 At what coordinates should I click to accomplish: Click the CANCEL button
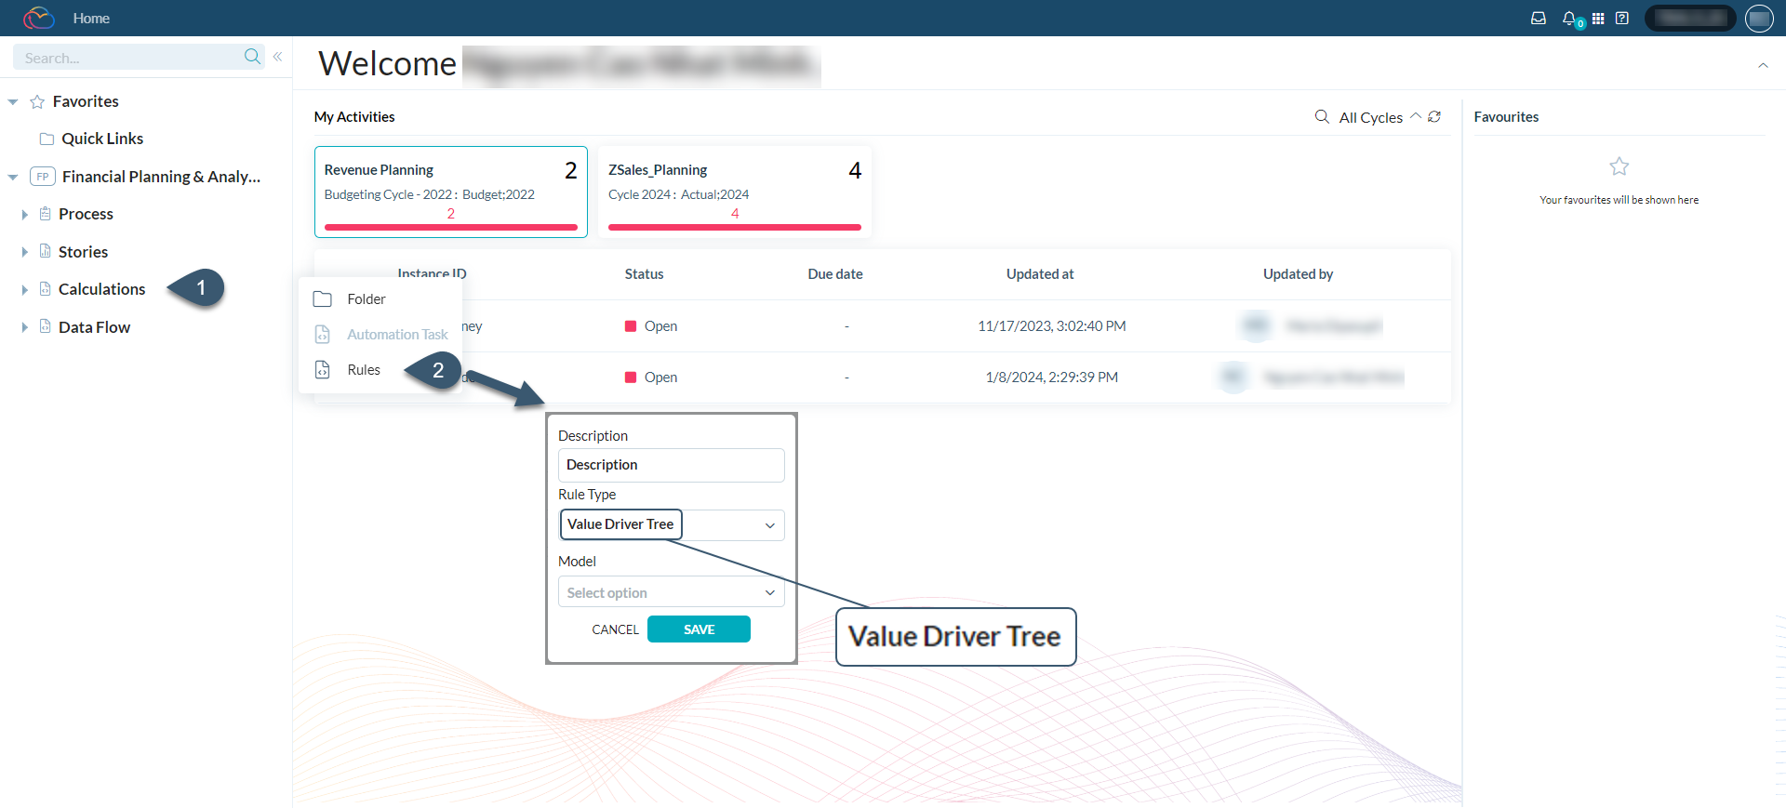click(x=615, y=629)
